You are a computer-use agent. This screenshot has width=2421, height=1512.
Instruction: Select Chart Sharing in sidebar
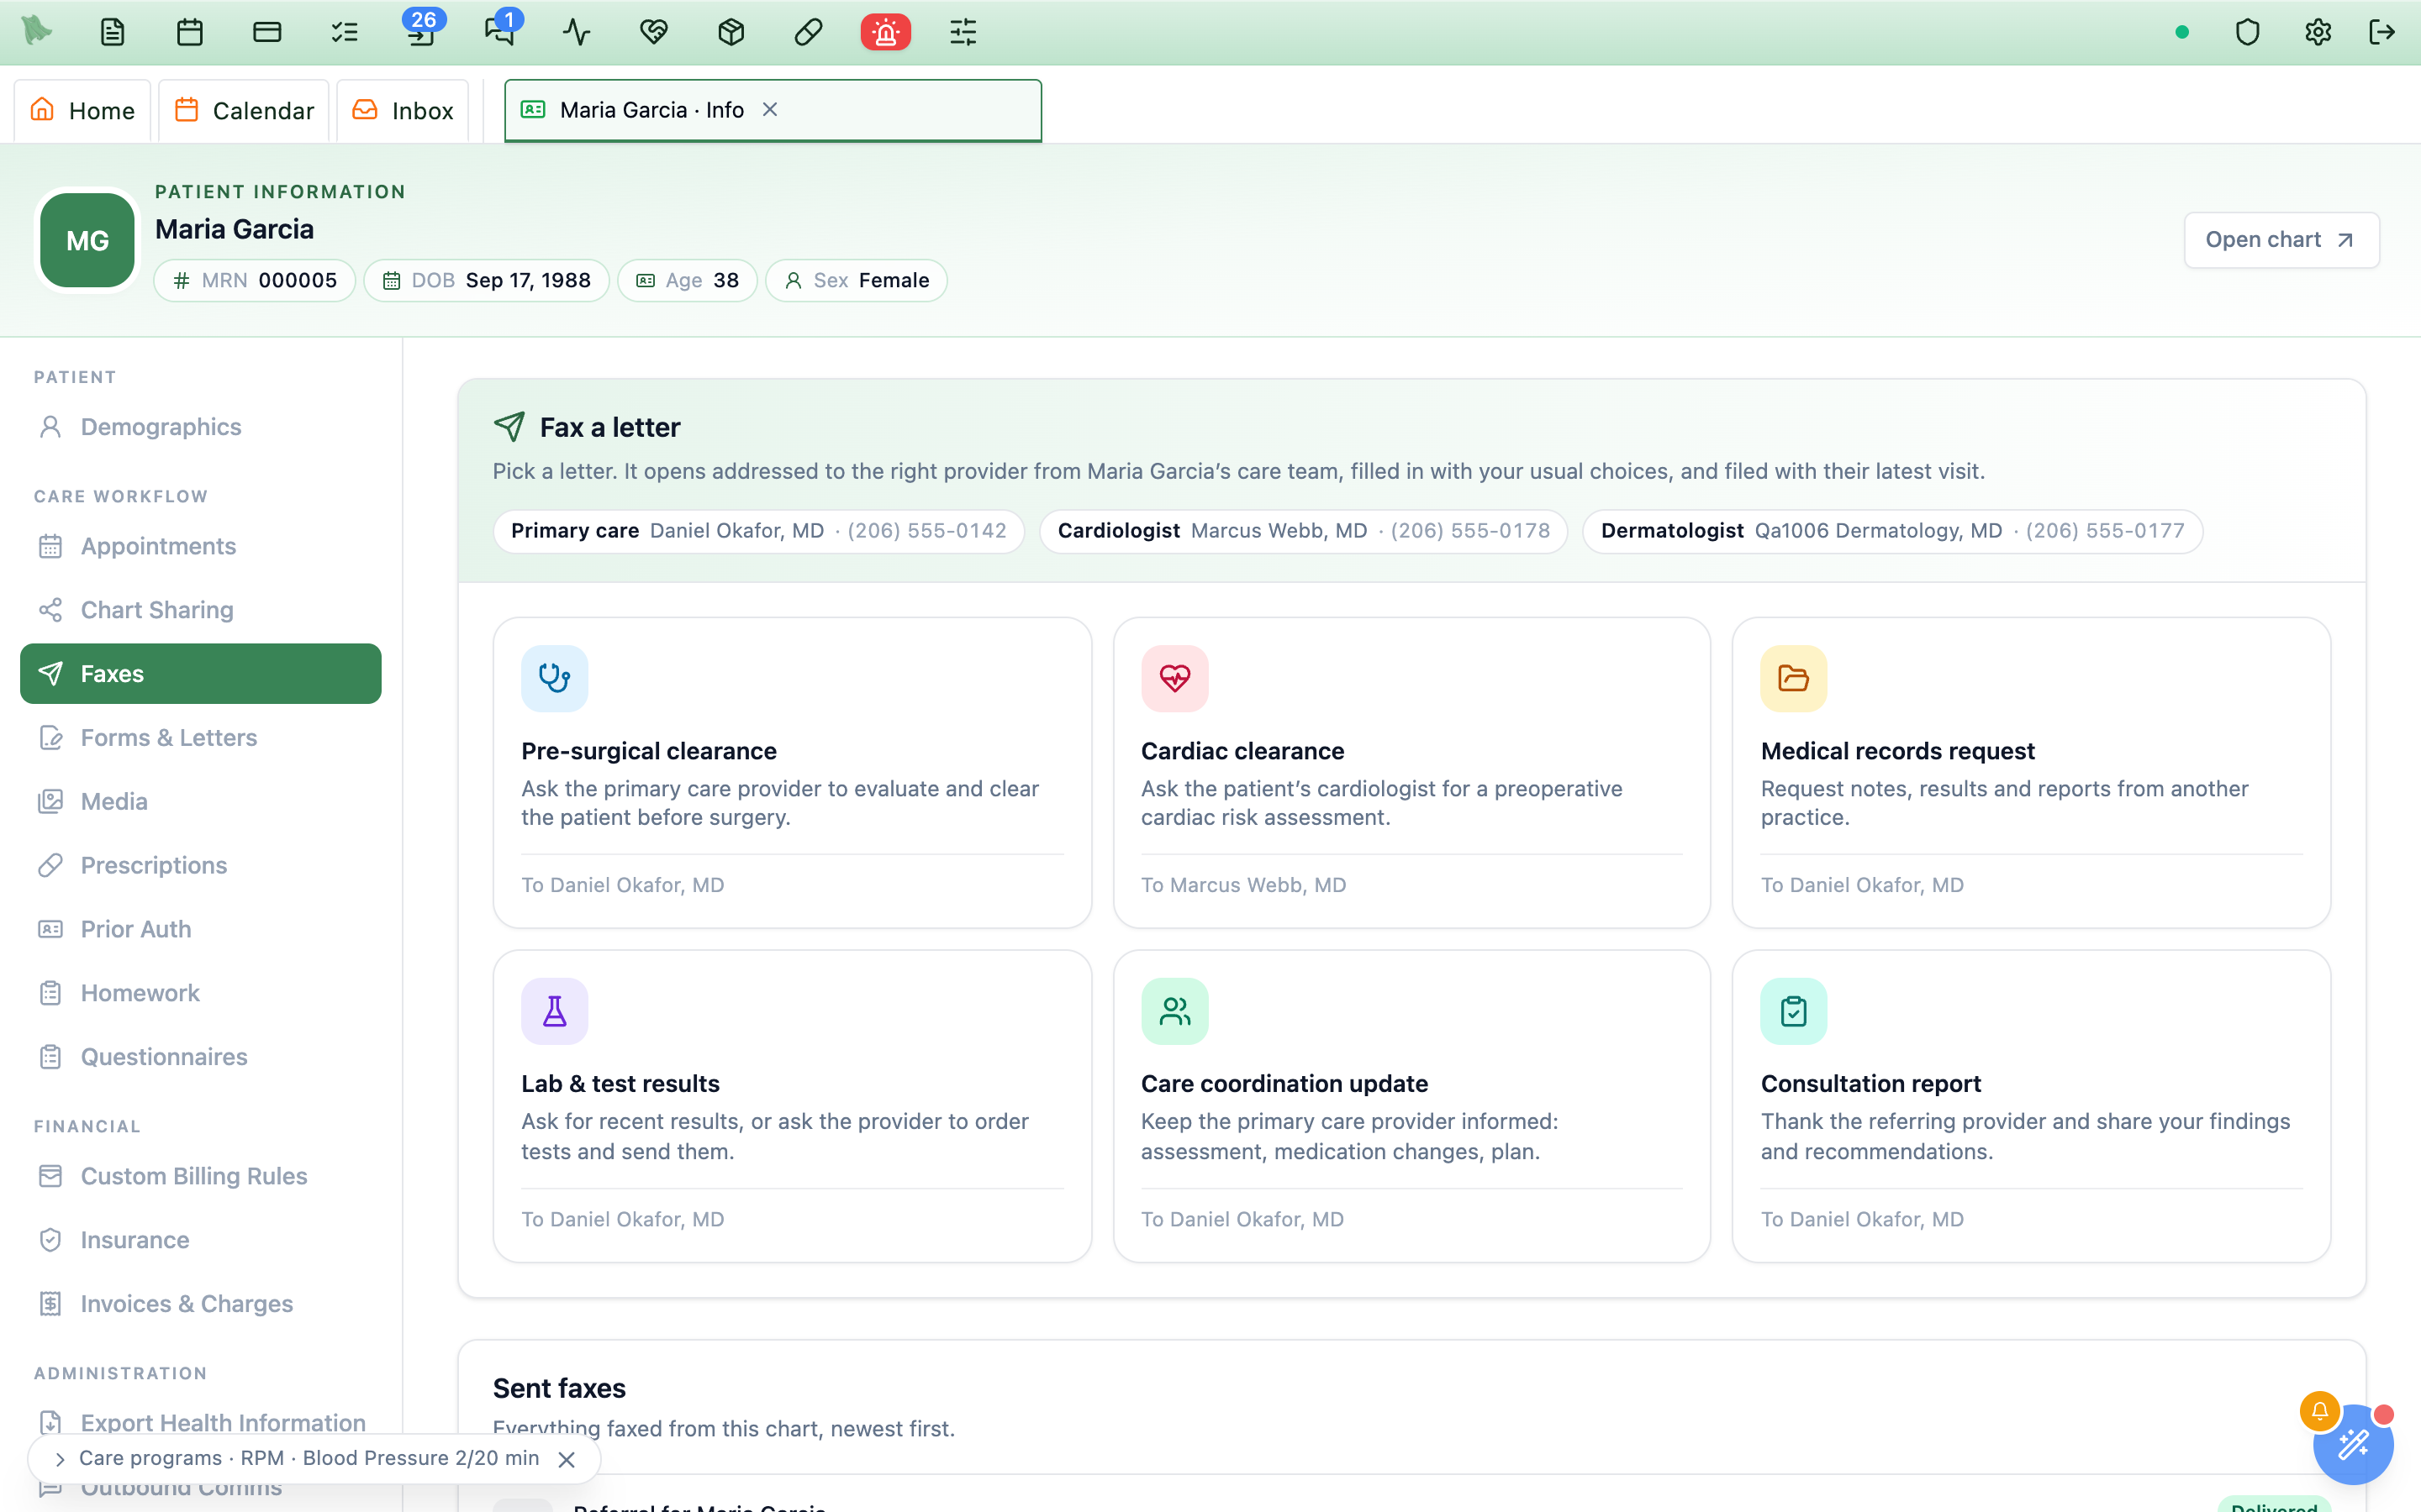pyautogui.click(x=200, y=610)
